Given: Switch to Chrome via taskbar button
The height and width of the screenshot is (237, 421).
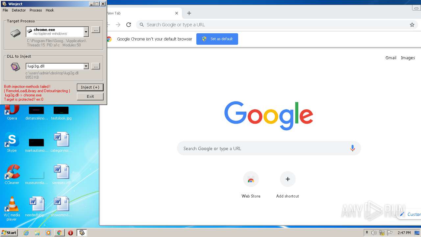Looking at the screenshot, I should point(59,233).
